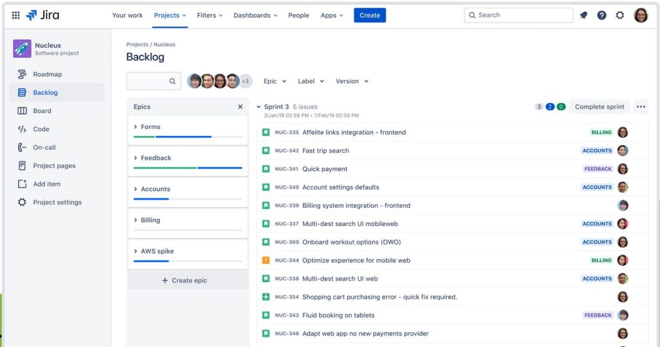Click orange priority icon of NUC-344
This screenshot has width=660, height=347.
click(x=266, y=261)
